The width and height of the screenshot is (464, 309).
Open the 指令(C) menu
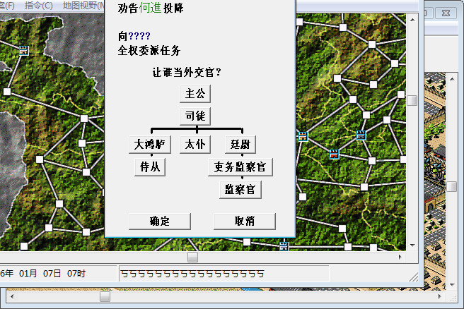(x=38, y=6)
